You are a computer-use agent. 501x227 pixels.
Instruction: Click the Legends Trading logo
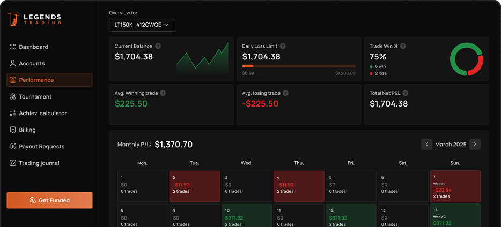34,19
